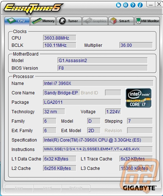Click the Stepping field showing 7
163x196 pixels.
point(140,121)
